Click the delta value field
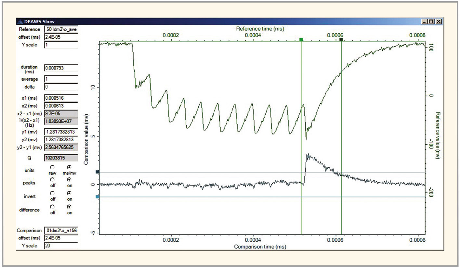460x268 pixels. tap(61, 87)
